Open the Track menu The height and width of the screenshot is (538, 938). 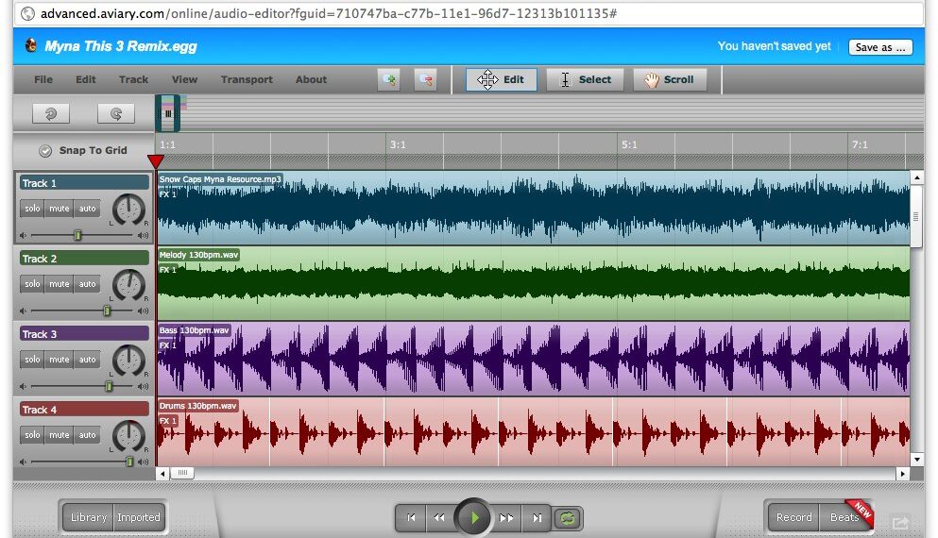point(133,80)
